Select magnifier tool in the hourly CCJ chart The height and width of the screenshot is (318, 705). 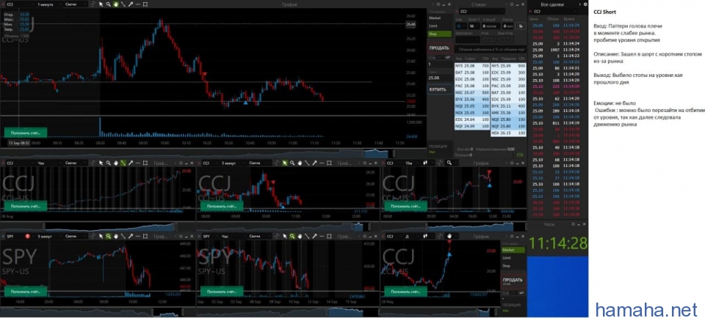(x=109, y=163)
